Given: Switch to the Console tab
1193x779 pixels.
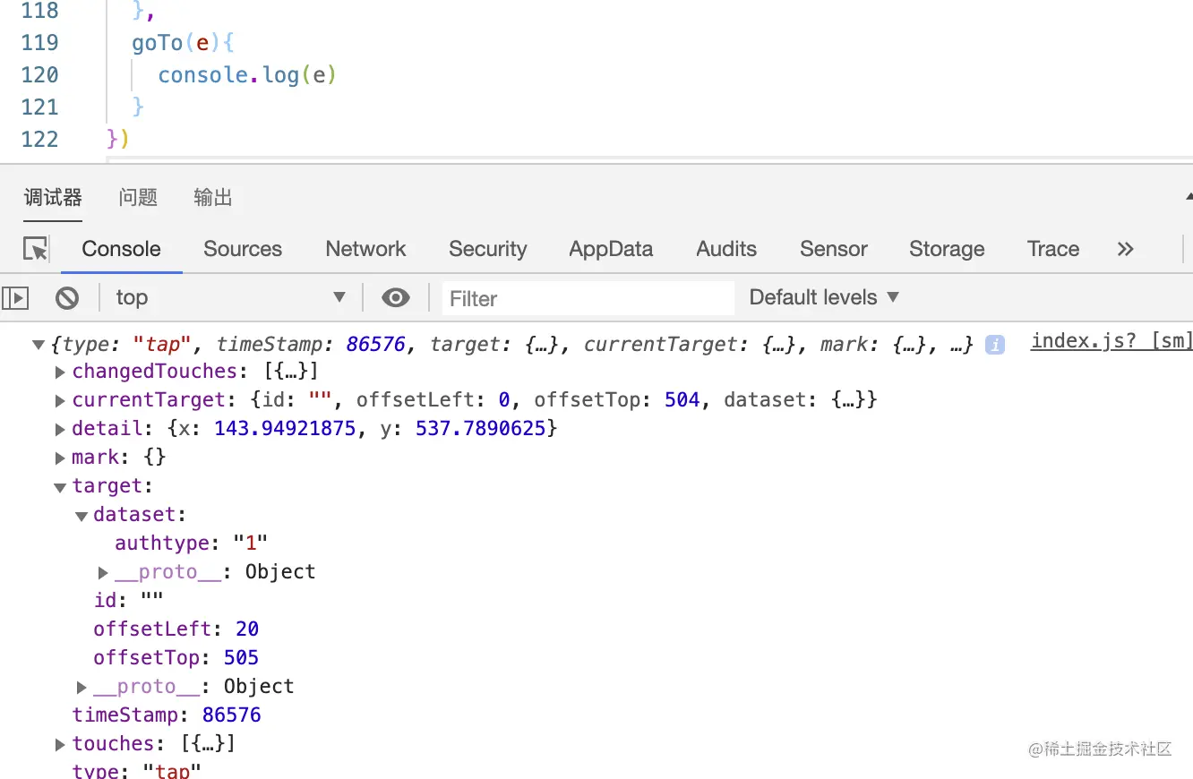Looking at the screenshot, I should click(122, 249).
